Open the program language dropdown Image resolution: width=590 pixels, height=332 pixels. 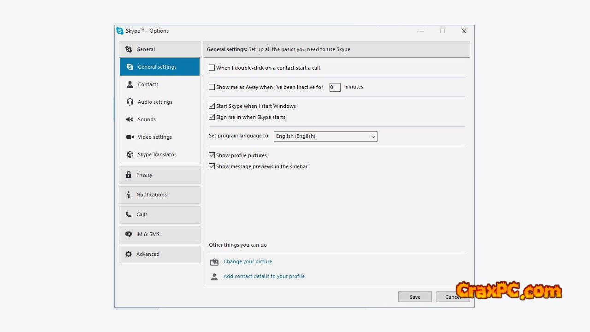click(x=325, y=136)
